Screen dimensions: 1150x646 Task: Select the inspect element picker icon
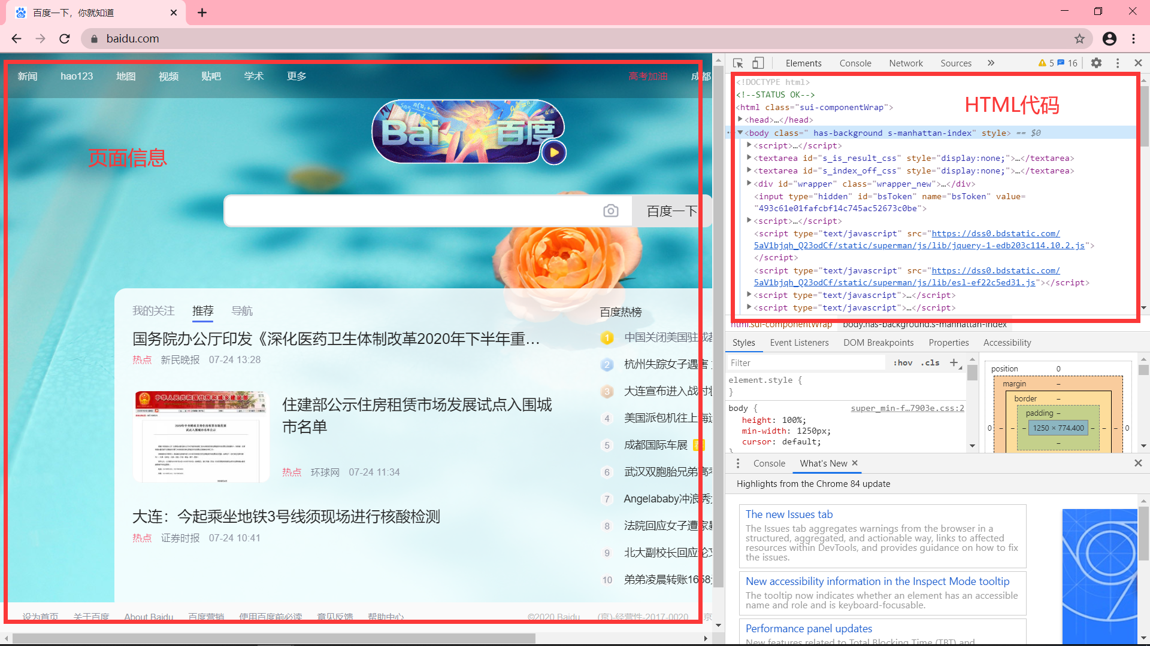(x=738, y=63)
